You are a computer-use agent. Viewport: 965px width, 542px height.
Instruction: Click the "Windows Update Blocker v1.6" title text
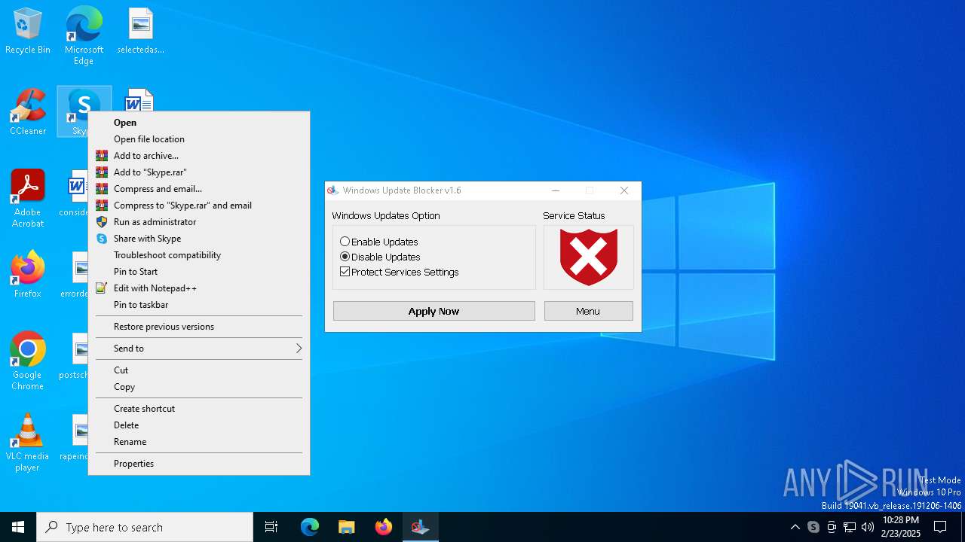[402, 190]
